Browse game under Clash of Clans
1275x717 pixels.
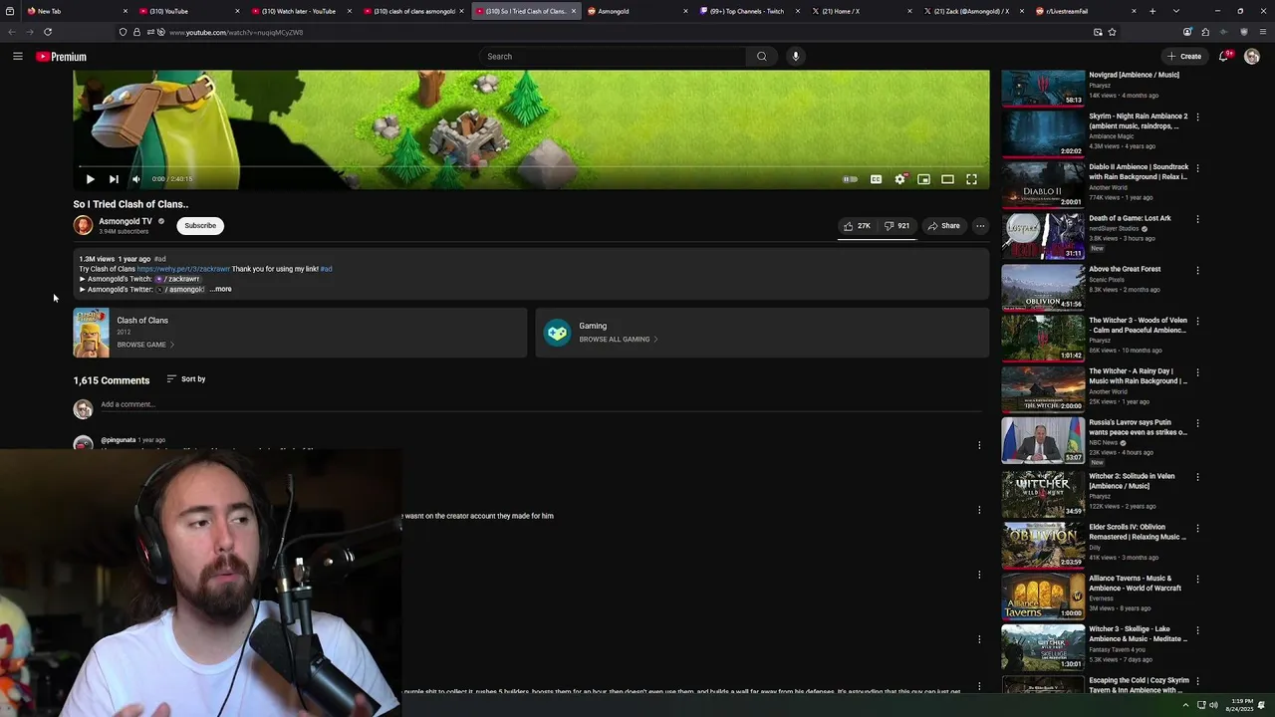point(145,346)
